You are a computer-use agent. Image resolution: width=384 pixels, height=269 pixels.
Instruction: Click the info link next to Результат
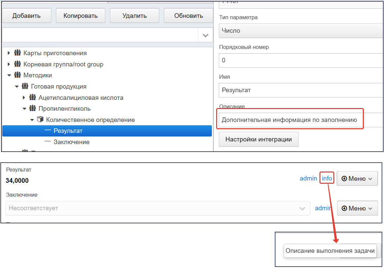pyautogui.click(x=327, y=178)
